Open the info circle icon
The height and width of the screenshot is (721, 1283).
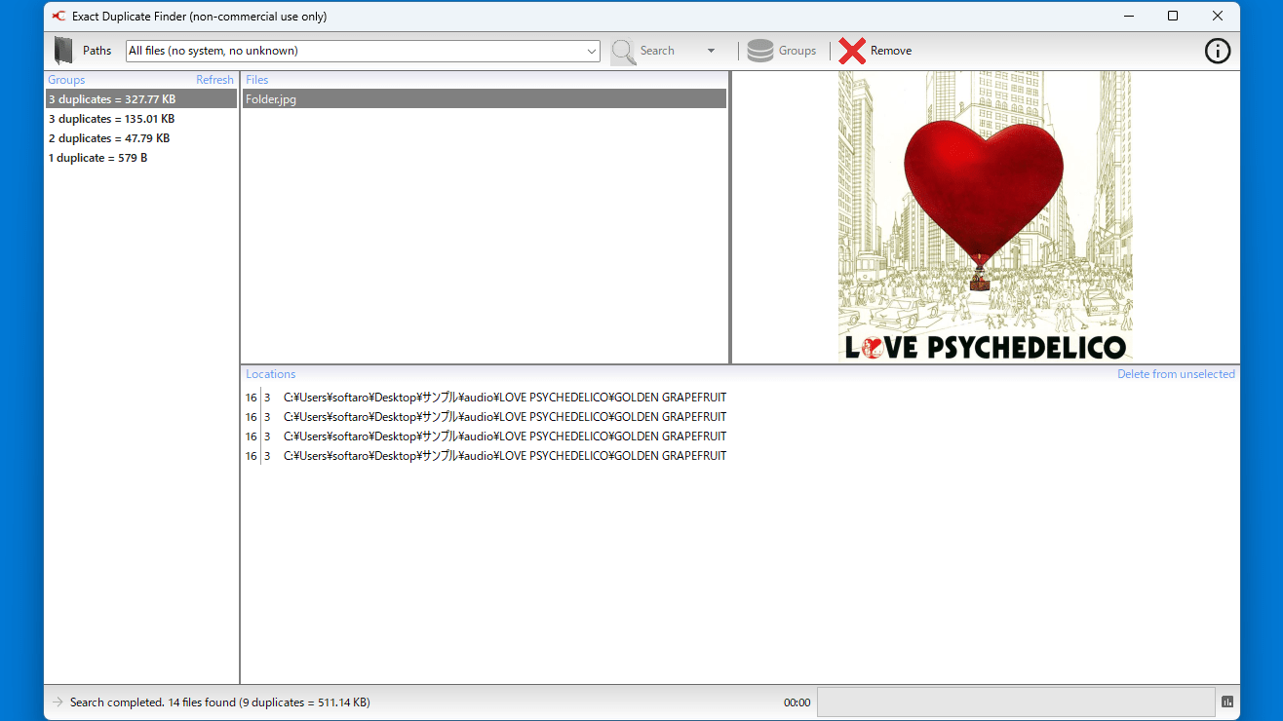point(1218,51)
